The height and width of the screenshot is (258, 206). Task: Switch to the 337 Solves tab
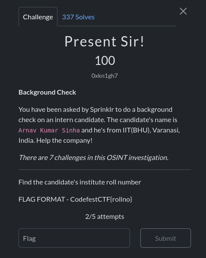(79, 17)
